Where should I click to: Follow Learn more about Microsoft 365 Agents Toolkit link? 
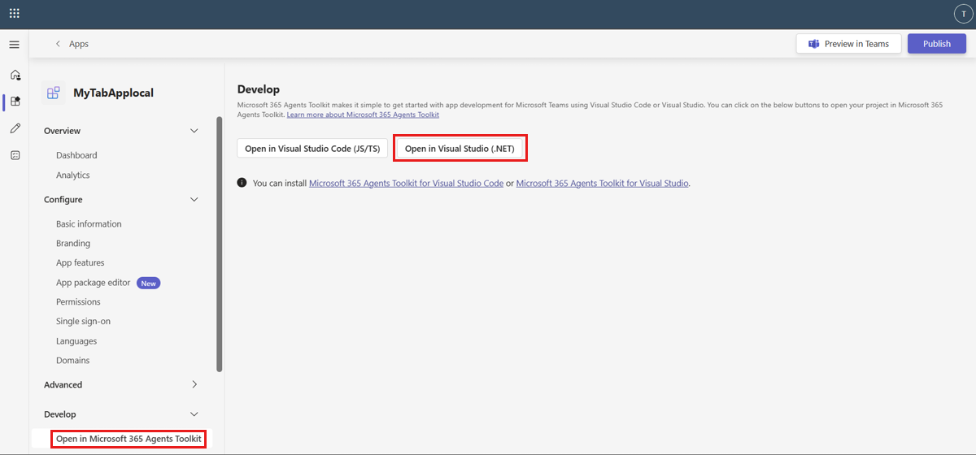pyautogui.click(x=363, y=115)
